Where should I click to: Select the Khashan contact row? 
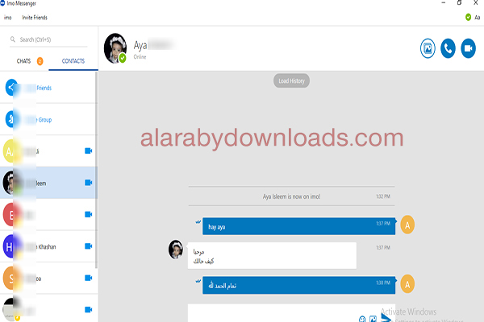click(48, 246)
